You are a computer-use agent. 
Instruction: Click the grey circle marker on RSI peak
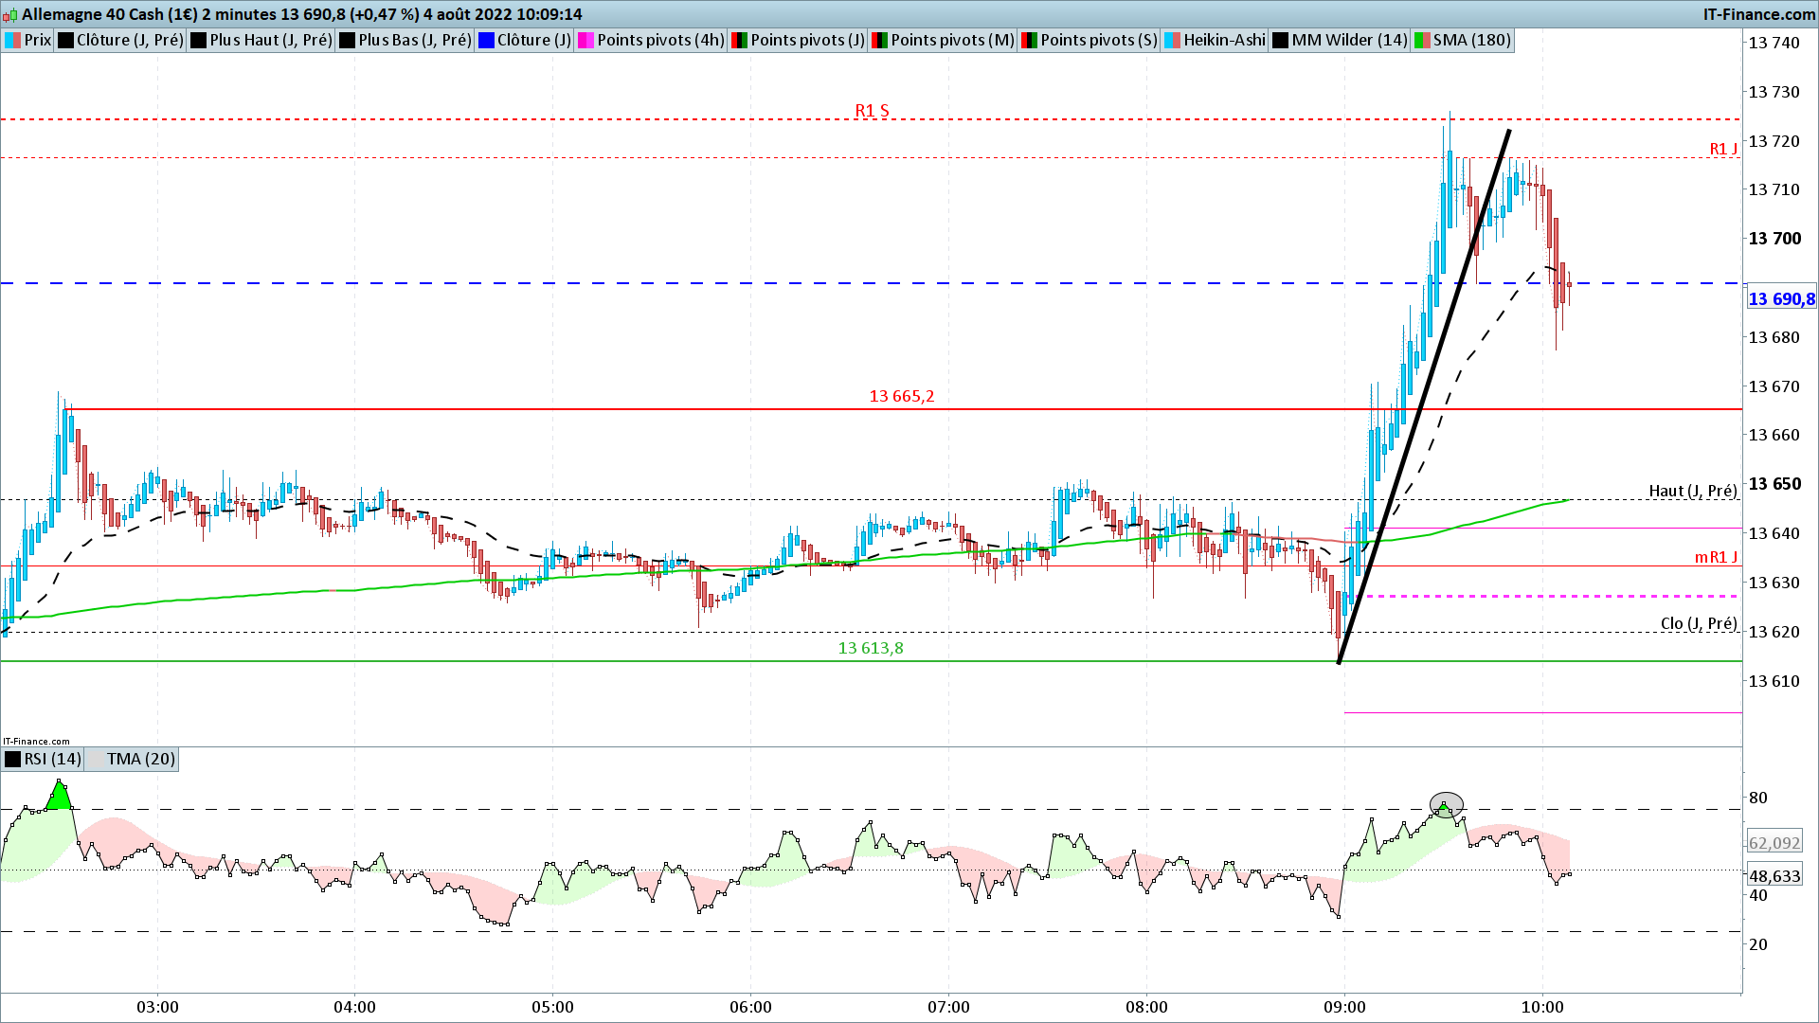coord(1446,804)
